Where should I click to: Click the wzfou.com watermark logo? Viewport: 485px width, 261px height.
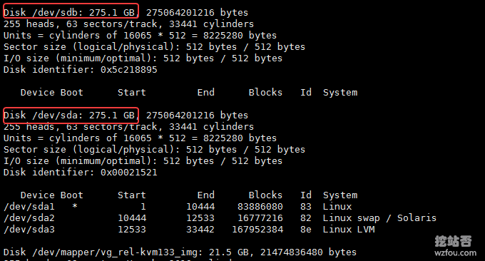pyautogui.click(x=455, y=246)
